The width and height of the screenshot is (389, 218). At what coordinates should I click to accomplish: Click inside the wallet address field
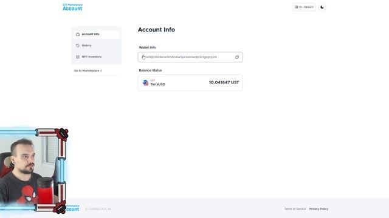[190, 57]
